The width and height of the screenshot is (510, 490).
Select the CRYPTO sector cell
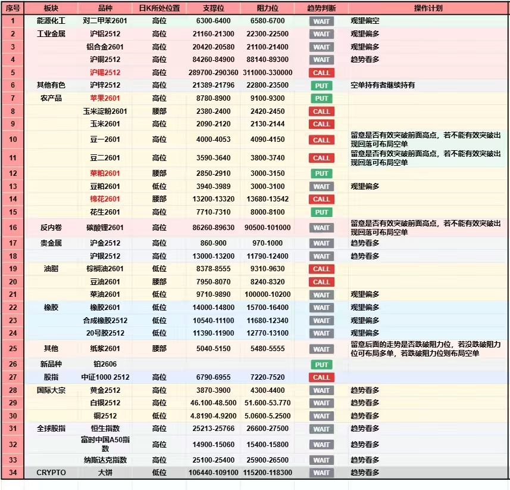51,473
